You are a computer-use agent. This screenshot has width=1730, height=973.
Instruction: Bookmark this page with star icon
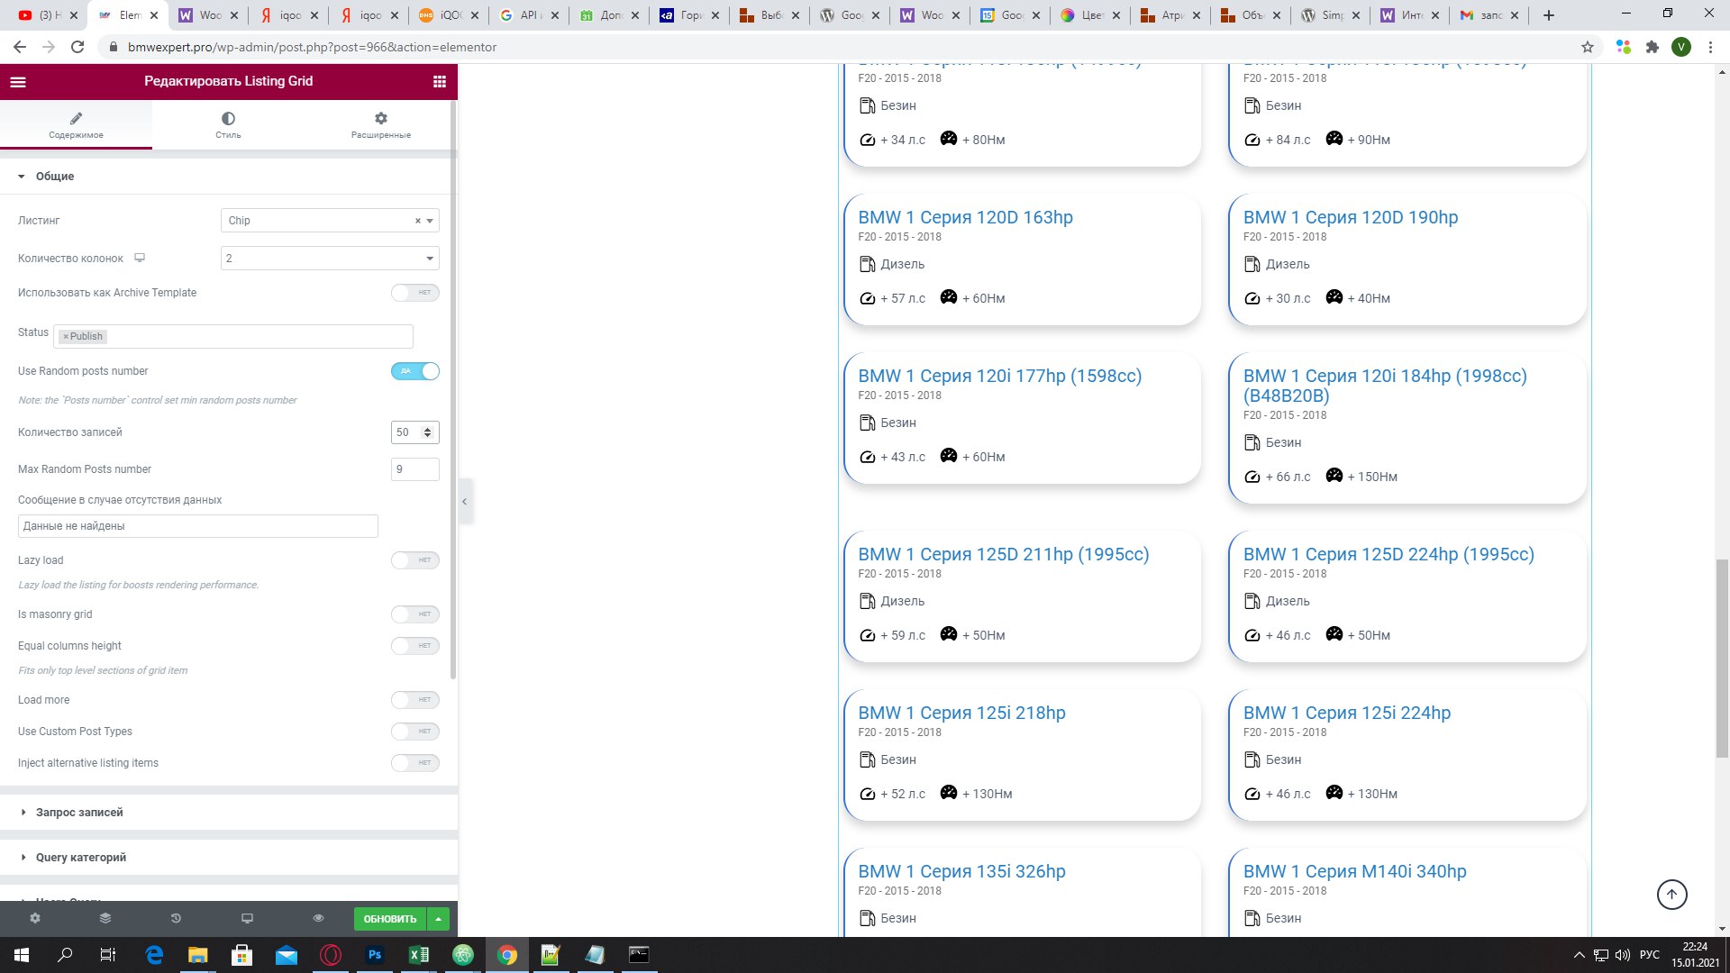(x=1588, y=47)
